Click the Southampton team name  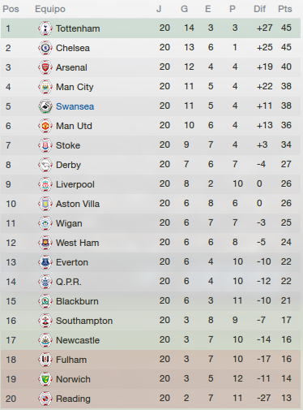coord(84,321)
